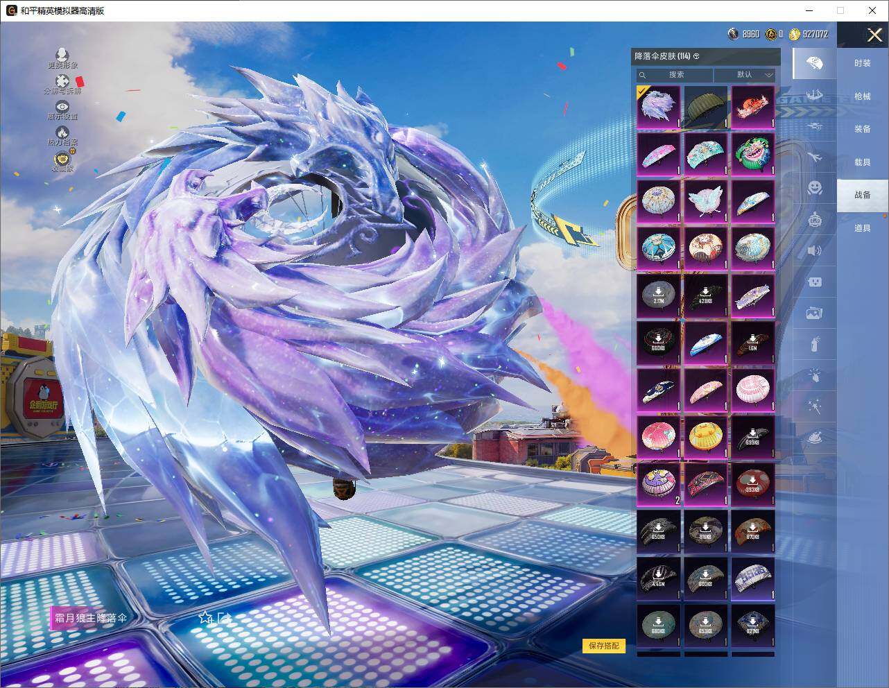The height and width of the screenshot is (688, 889).
Task: Open the 分解与拆解 puzzle piece icon
Action: tap(62, 83)
